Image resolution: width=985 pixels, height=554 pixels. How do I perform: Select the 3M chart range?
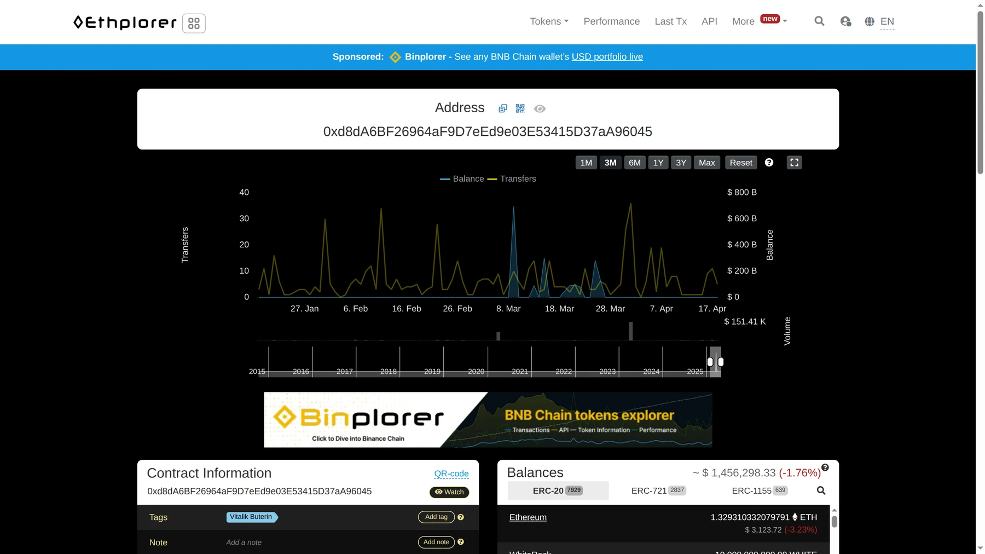[610, 163]
